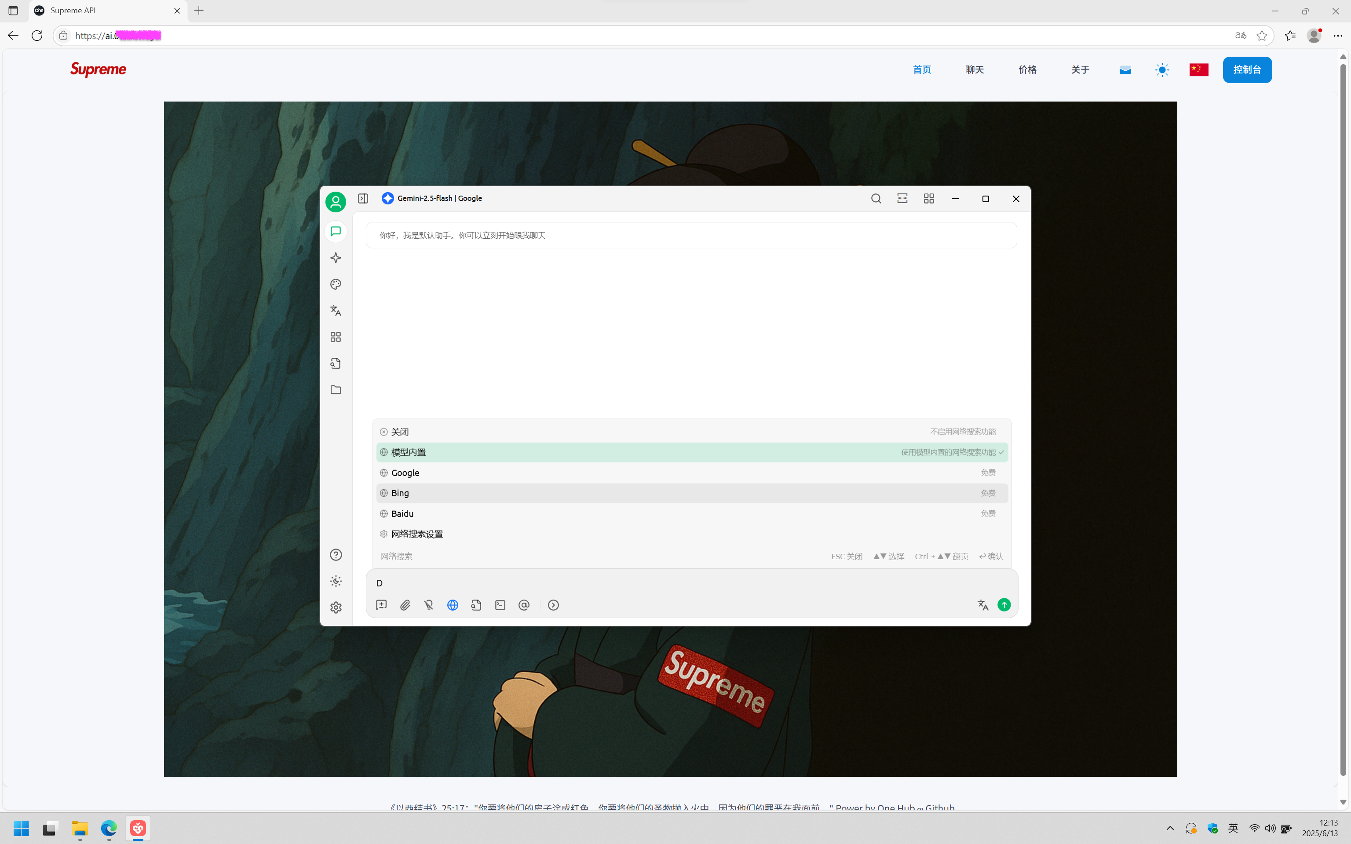Open the mini apps grid sidebar icon
The height and width of the screenshot is (844, 1351).
point(336,337)
